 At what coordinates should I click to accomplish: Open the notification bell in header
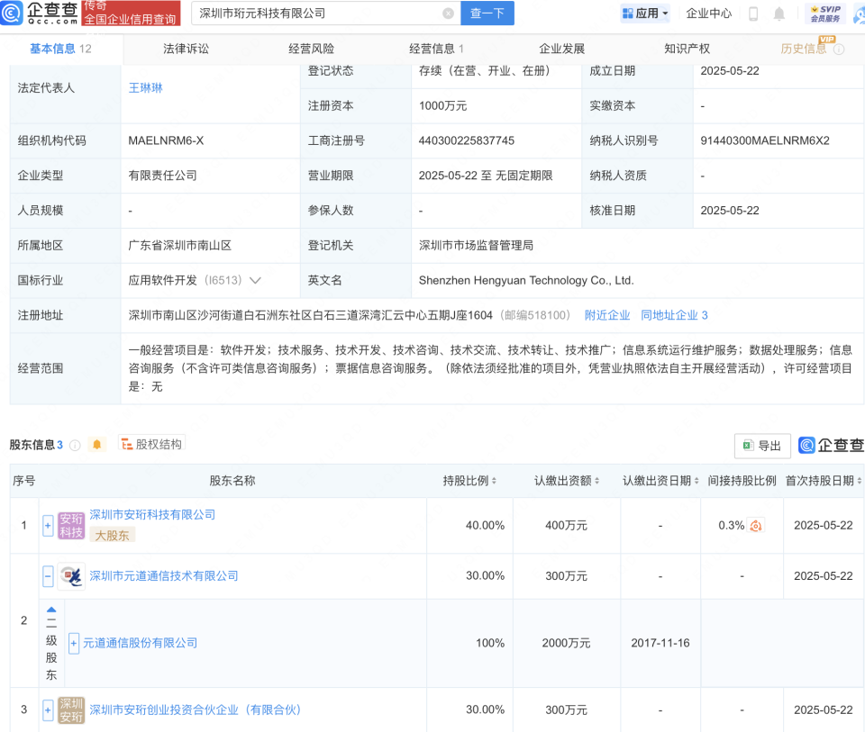(778, 14)
